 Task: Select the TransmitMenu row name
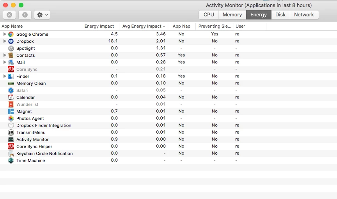31,132
